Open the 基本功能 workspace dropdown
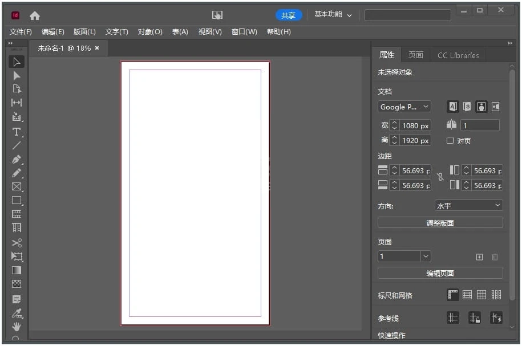Image resolution: width=522 pixels, height=346 pixels. click(333, 15)
